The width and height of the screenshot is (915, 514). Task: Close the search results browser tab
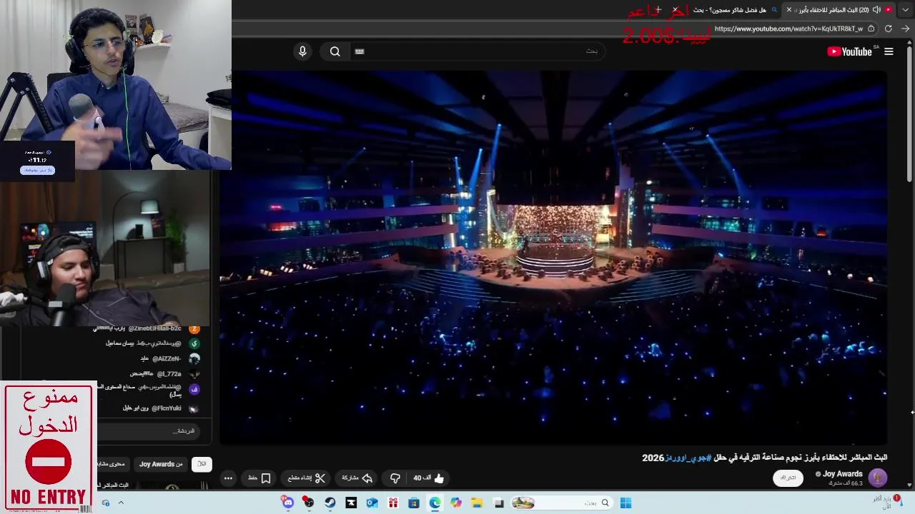tap(676, 9)
